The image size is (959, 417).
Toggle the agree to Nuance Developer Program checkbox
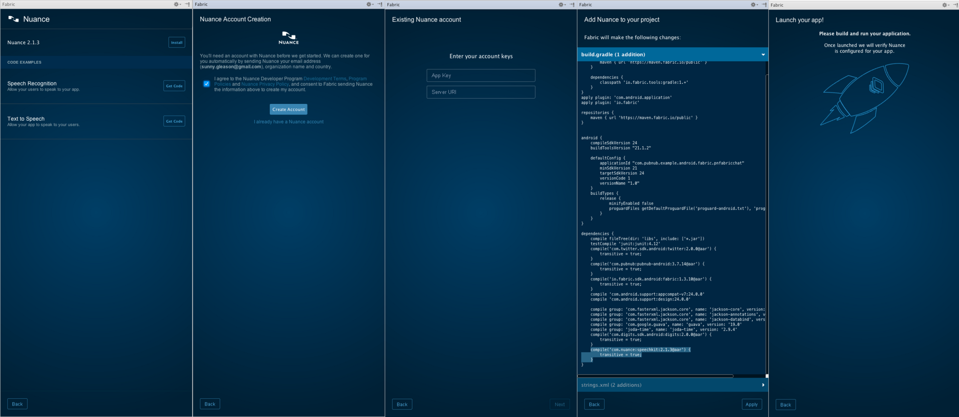point(206,84)
